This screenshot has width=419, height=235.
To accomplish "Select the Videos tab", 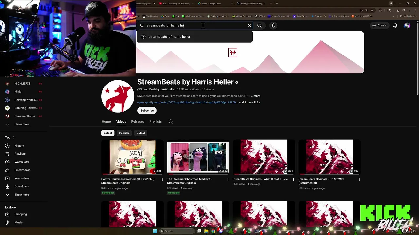I will [121, 121].
